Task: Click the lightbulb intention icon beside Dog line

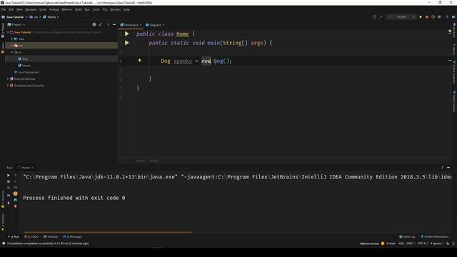Action: tap(140, 61)
